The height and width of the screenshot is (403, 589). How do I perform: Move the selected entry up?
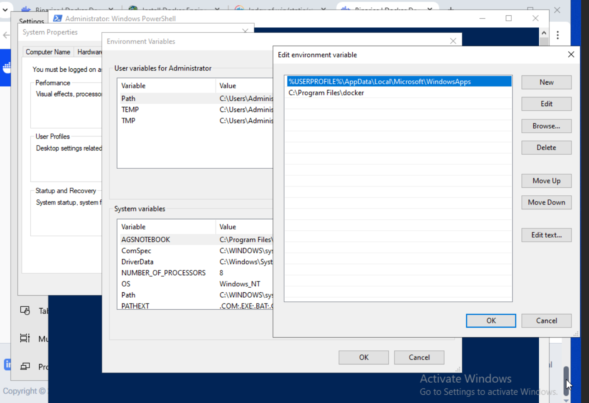point(546,181)
